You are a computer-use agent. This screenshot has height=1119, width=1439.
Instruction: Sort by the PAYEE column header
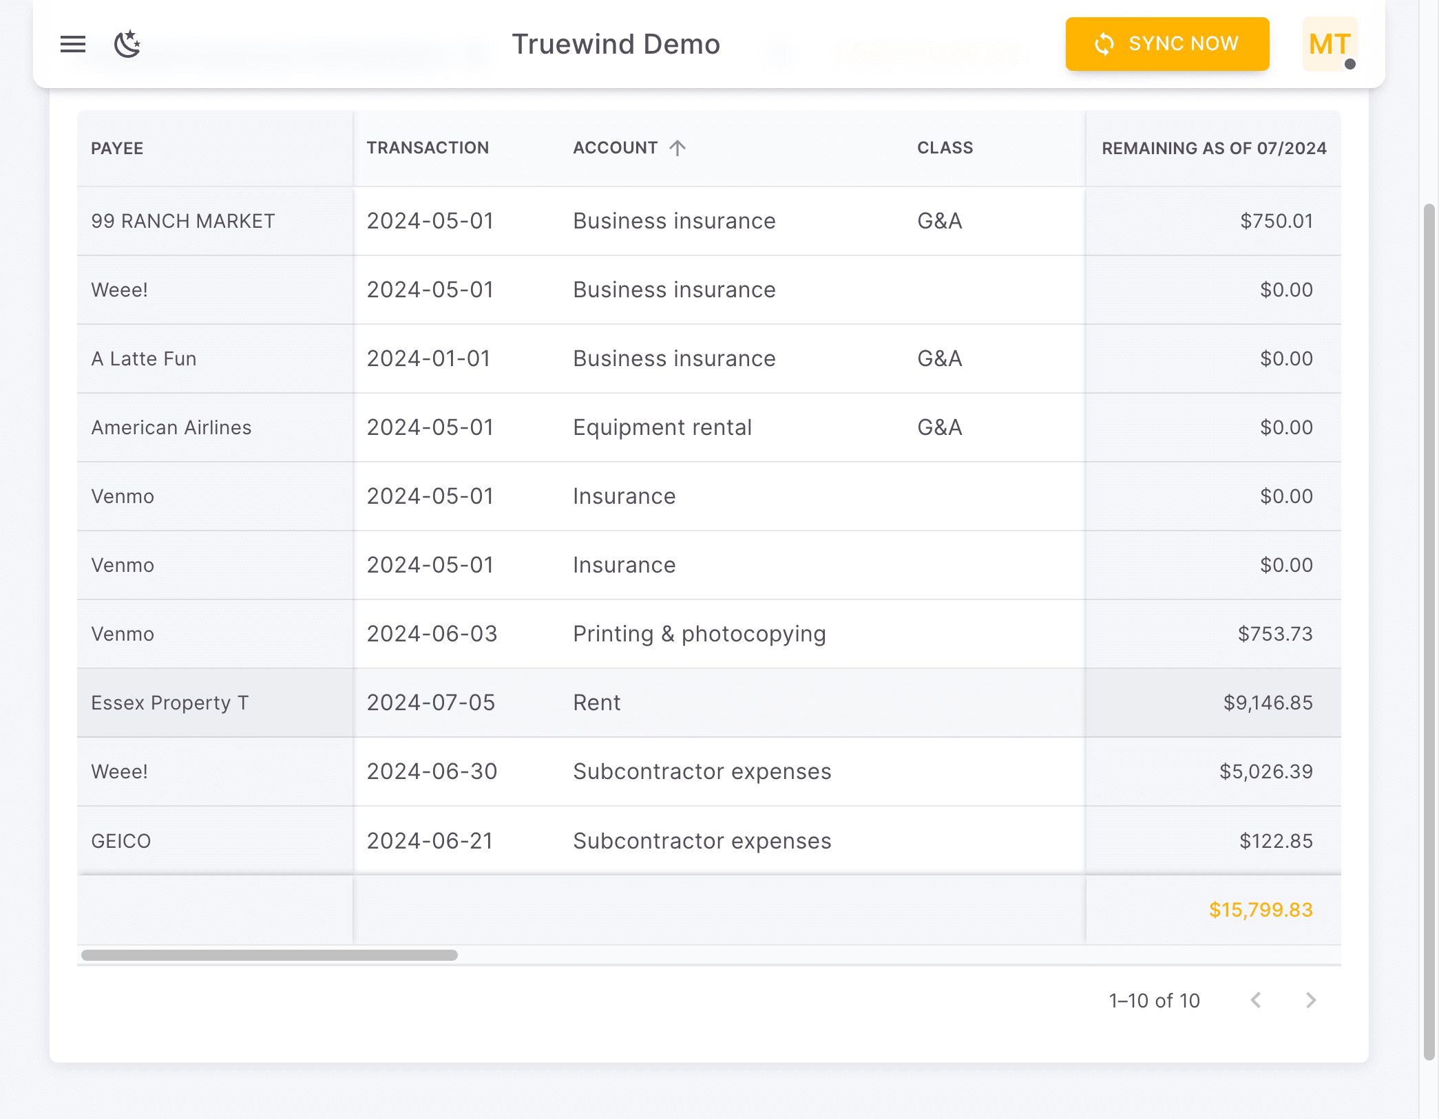[117, 147]
